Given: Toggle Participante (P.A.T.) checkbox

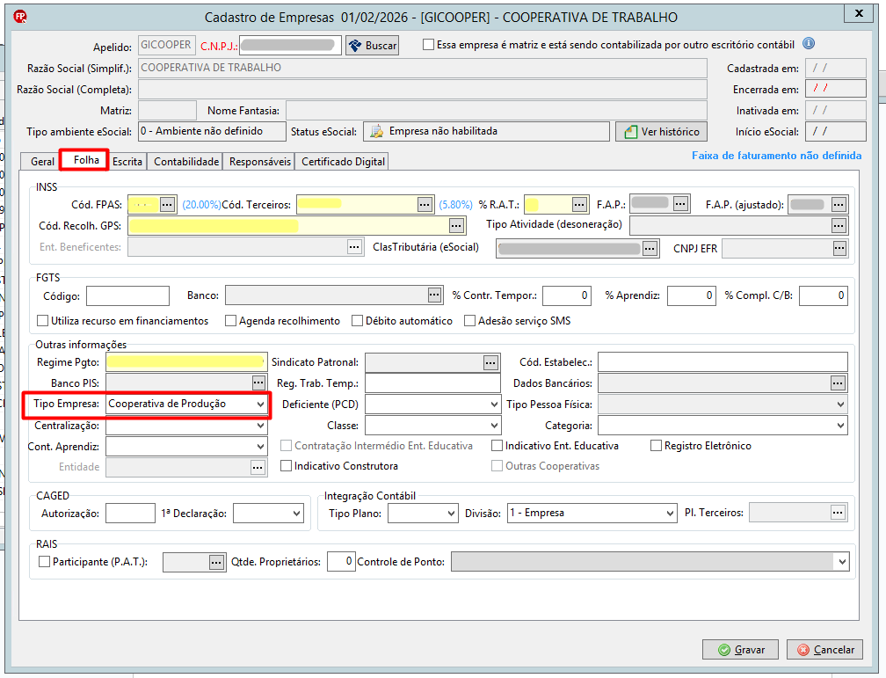Looking at the screenshot, I should pos(44,562).
